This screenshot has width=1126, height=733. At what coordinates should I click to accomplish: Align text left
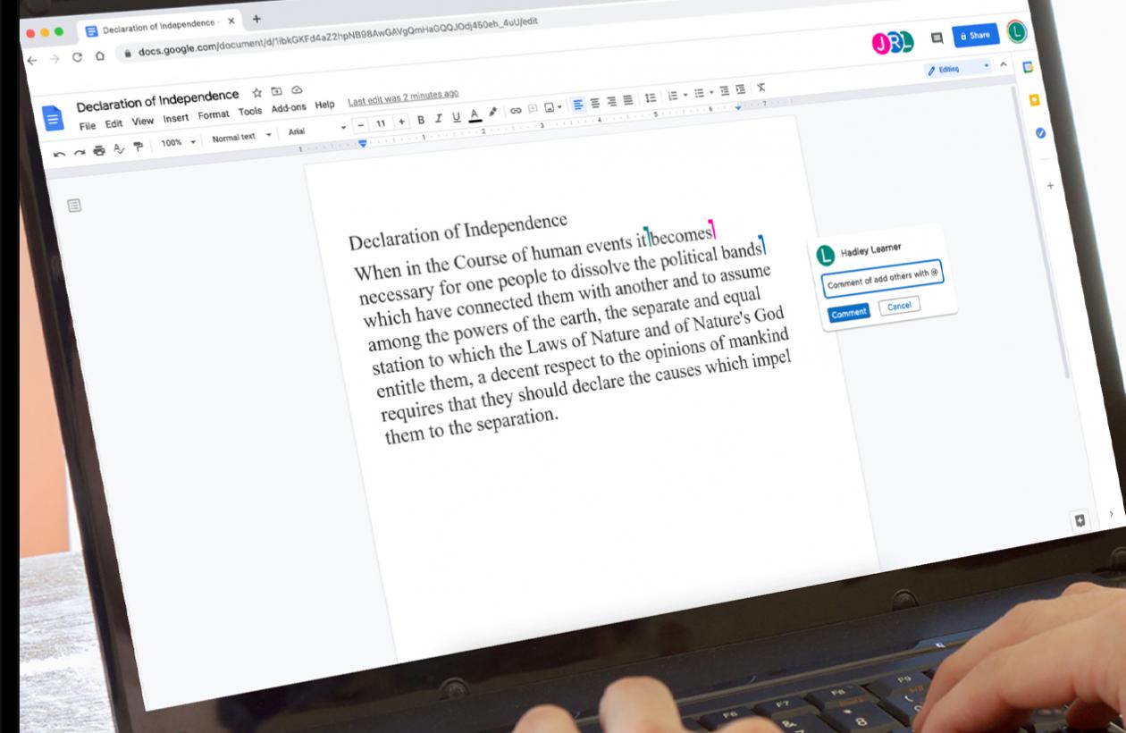click(578, 105)
